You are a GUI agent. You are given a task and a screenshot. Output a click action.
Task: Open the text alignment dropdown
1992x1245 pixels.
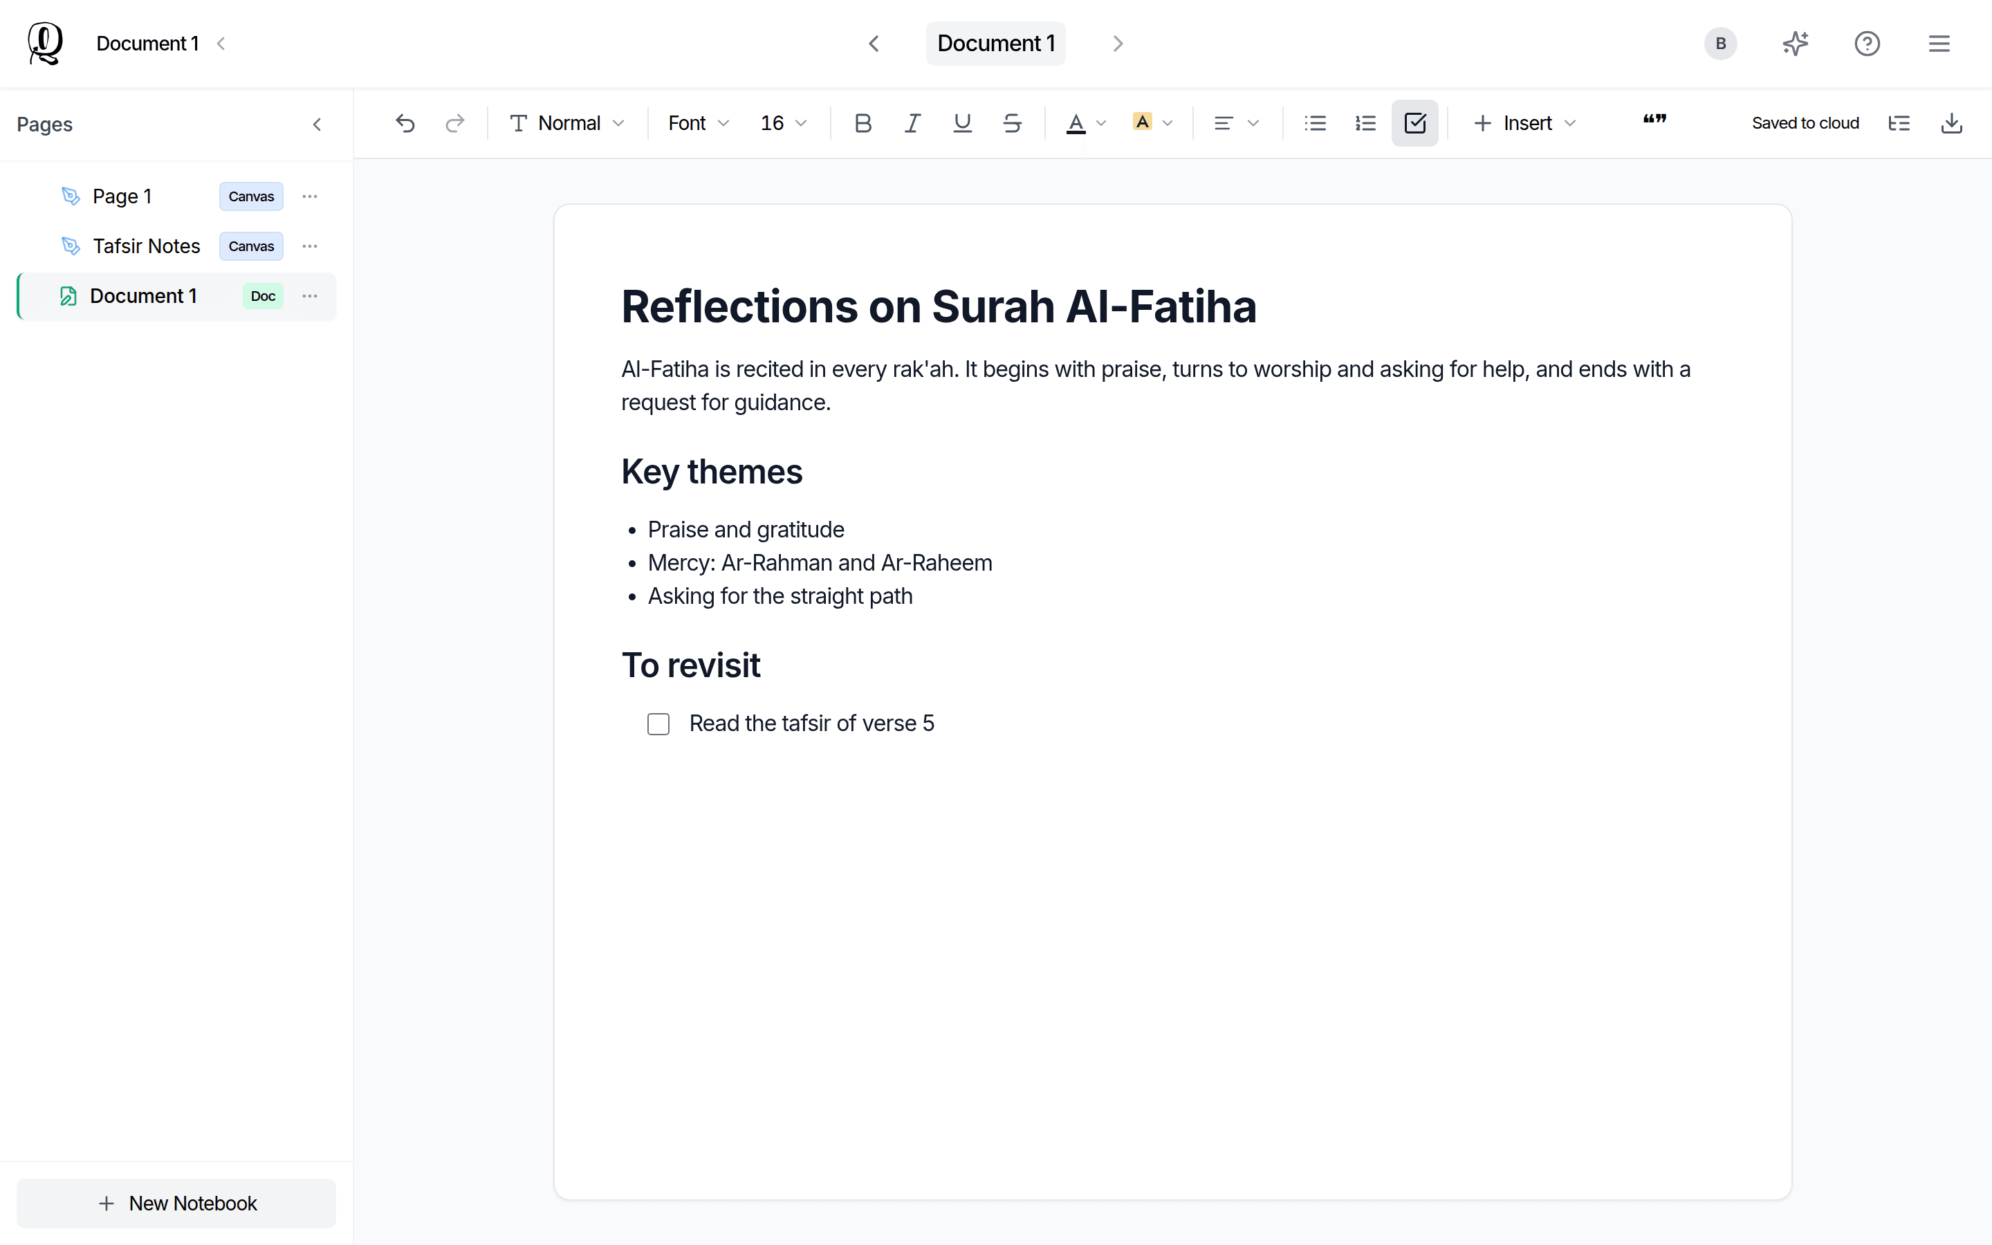tap(1237, 124)
